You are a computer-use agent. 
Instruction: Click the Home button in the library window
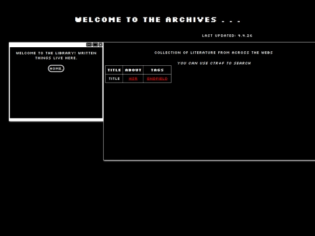[x=56, y=68]
